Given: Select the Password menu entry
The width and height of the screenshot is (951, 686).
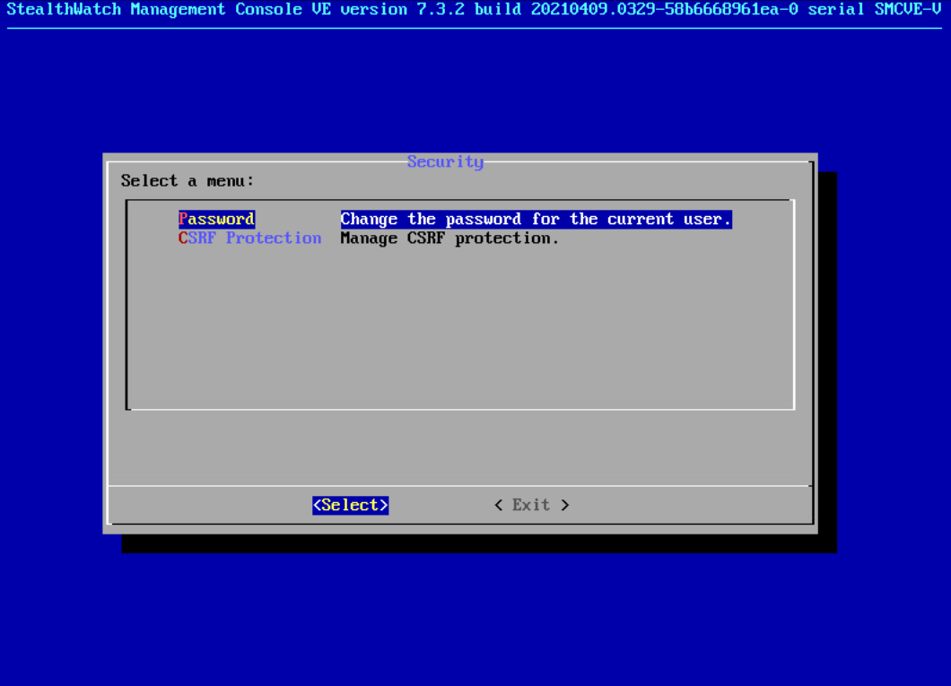Looking at the screenshot, I should click(216, 219).
